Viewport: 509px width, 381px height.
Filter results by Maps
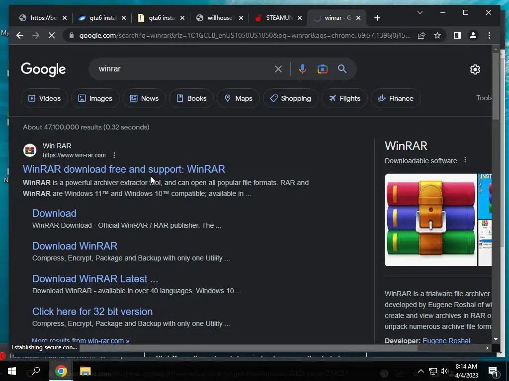click(238, 98)
